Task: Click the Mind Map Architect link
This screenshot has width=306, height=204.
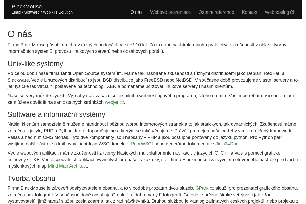Action: coord(67,166)
